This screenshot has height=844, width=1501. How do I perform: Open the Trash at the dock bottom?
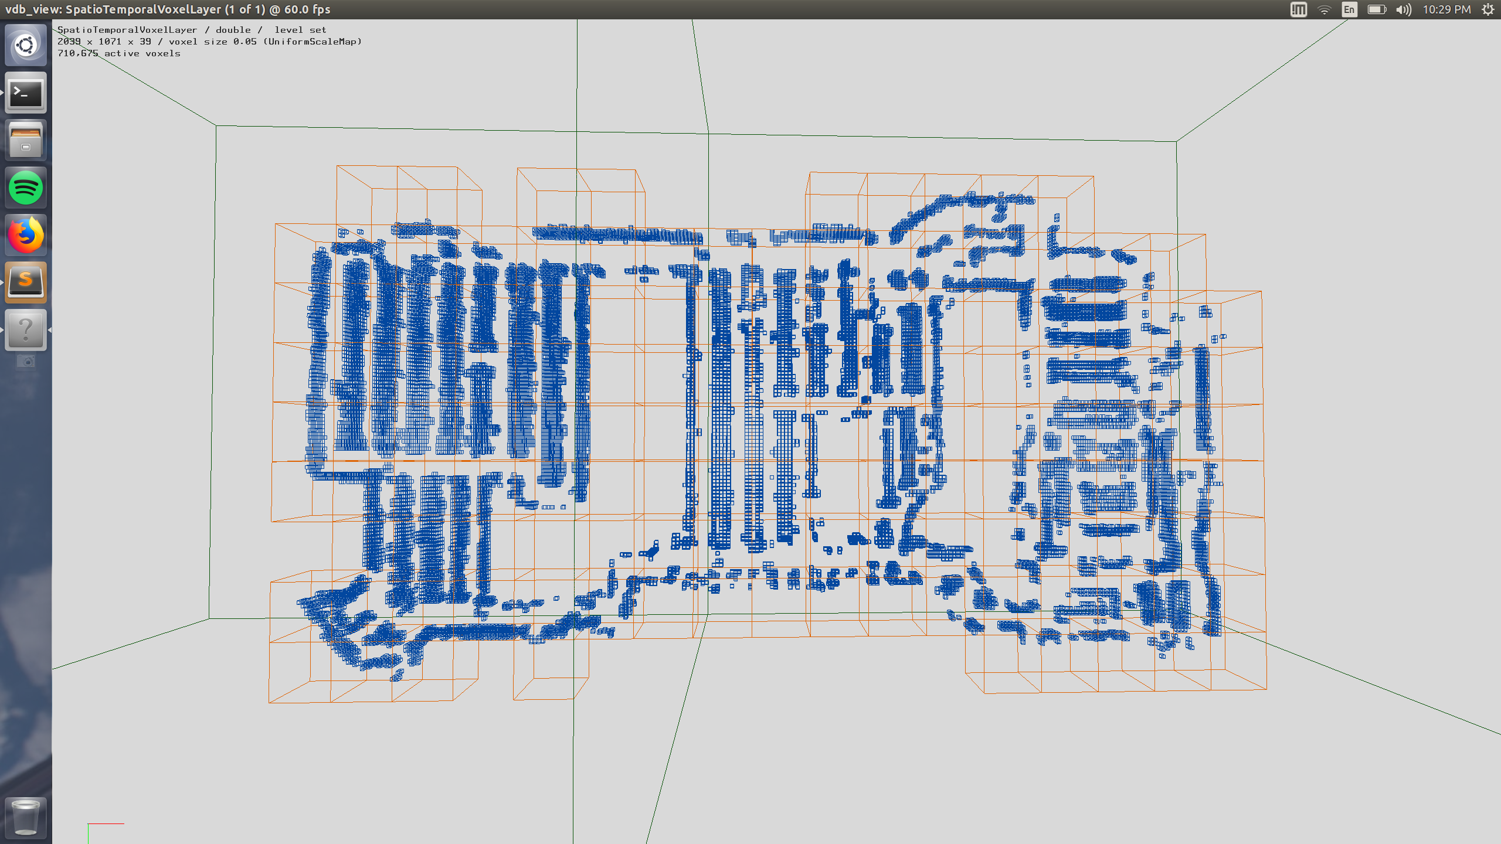(x=26, y=817)
